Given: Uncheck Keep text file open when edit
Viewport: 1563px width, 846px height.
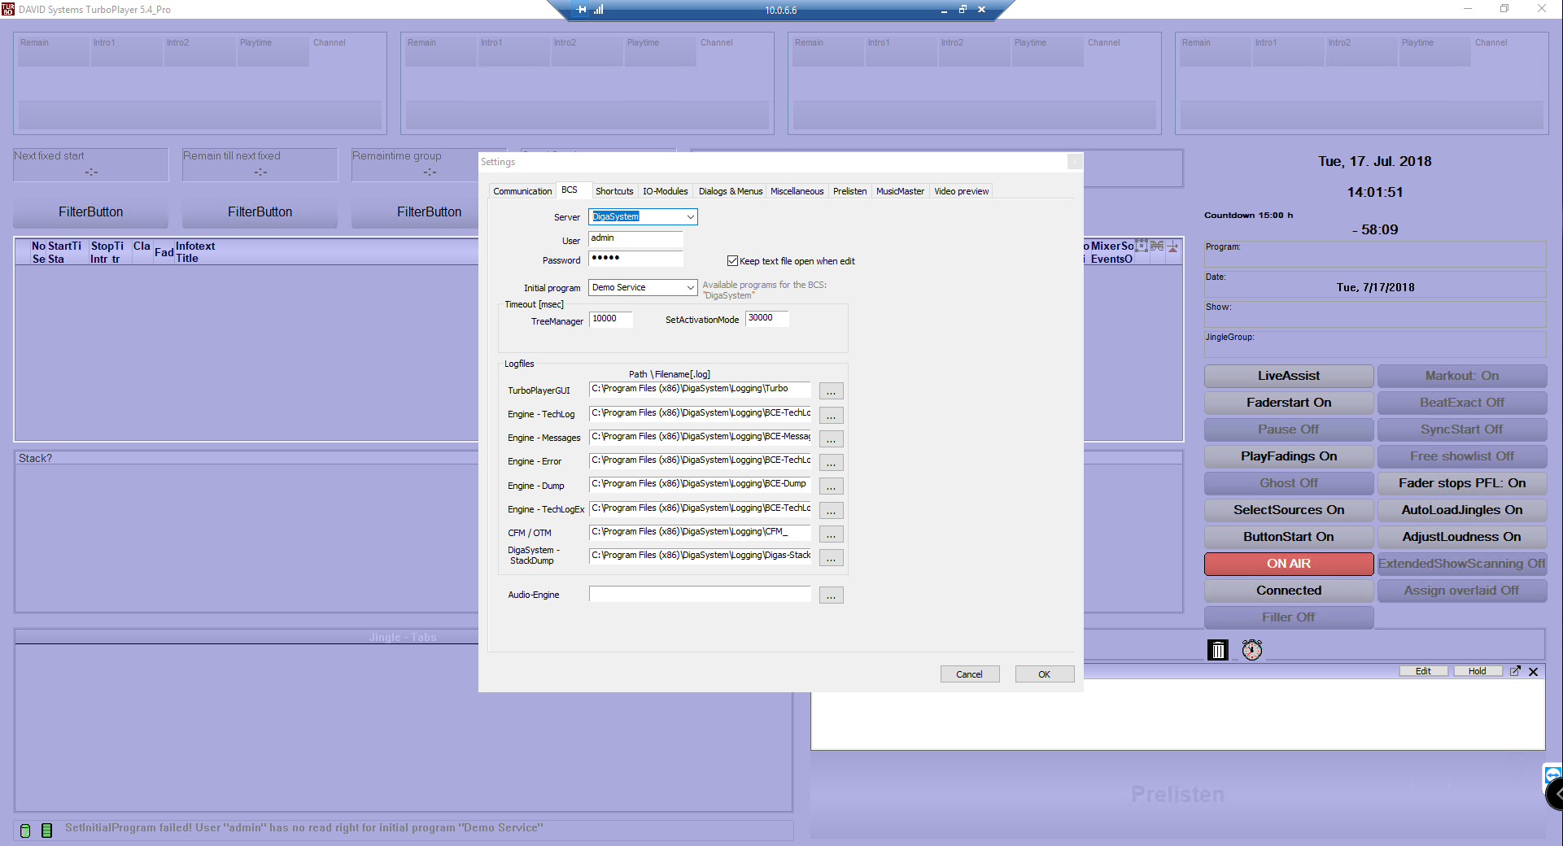Looking at the screenshot, I should [x=732, y=261].
